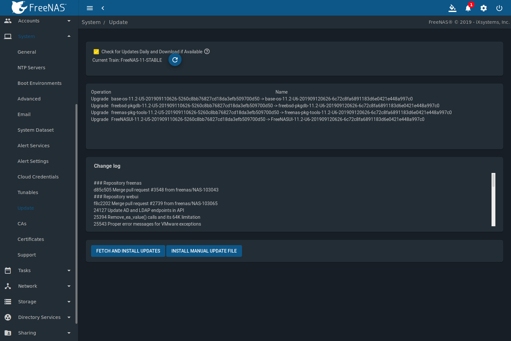
Task: Click 25543 VMware exceptions log line
Action: pos(147,224)
